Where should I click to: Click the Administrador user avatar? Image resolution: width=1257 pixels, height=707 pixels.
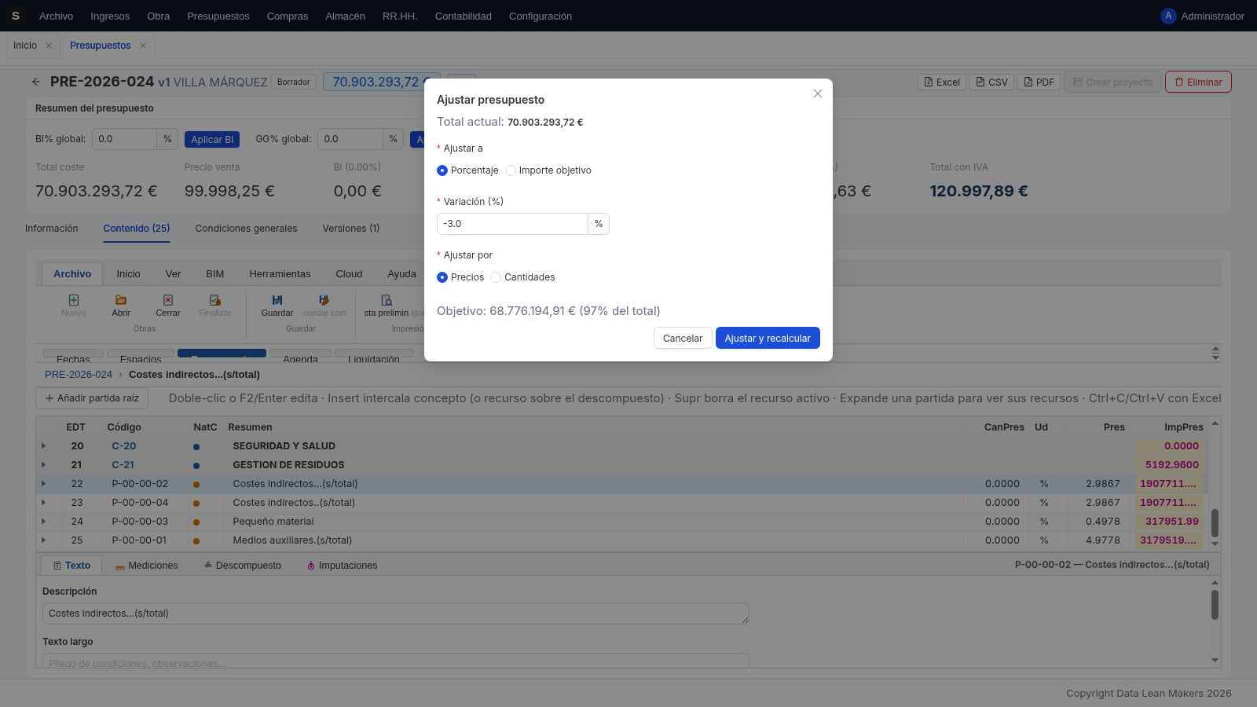click(x=1168, y=16)
